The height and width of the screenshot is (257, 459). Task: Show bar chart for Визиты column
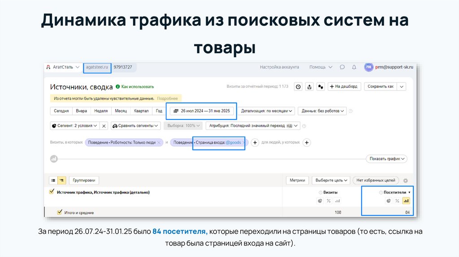(338, 201)
